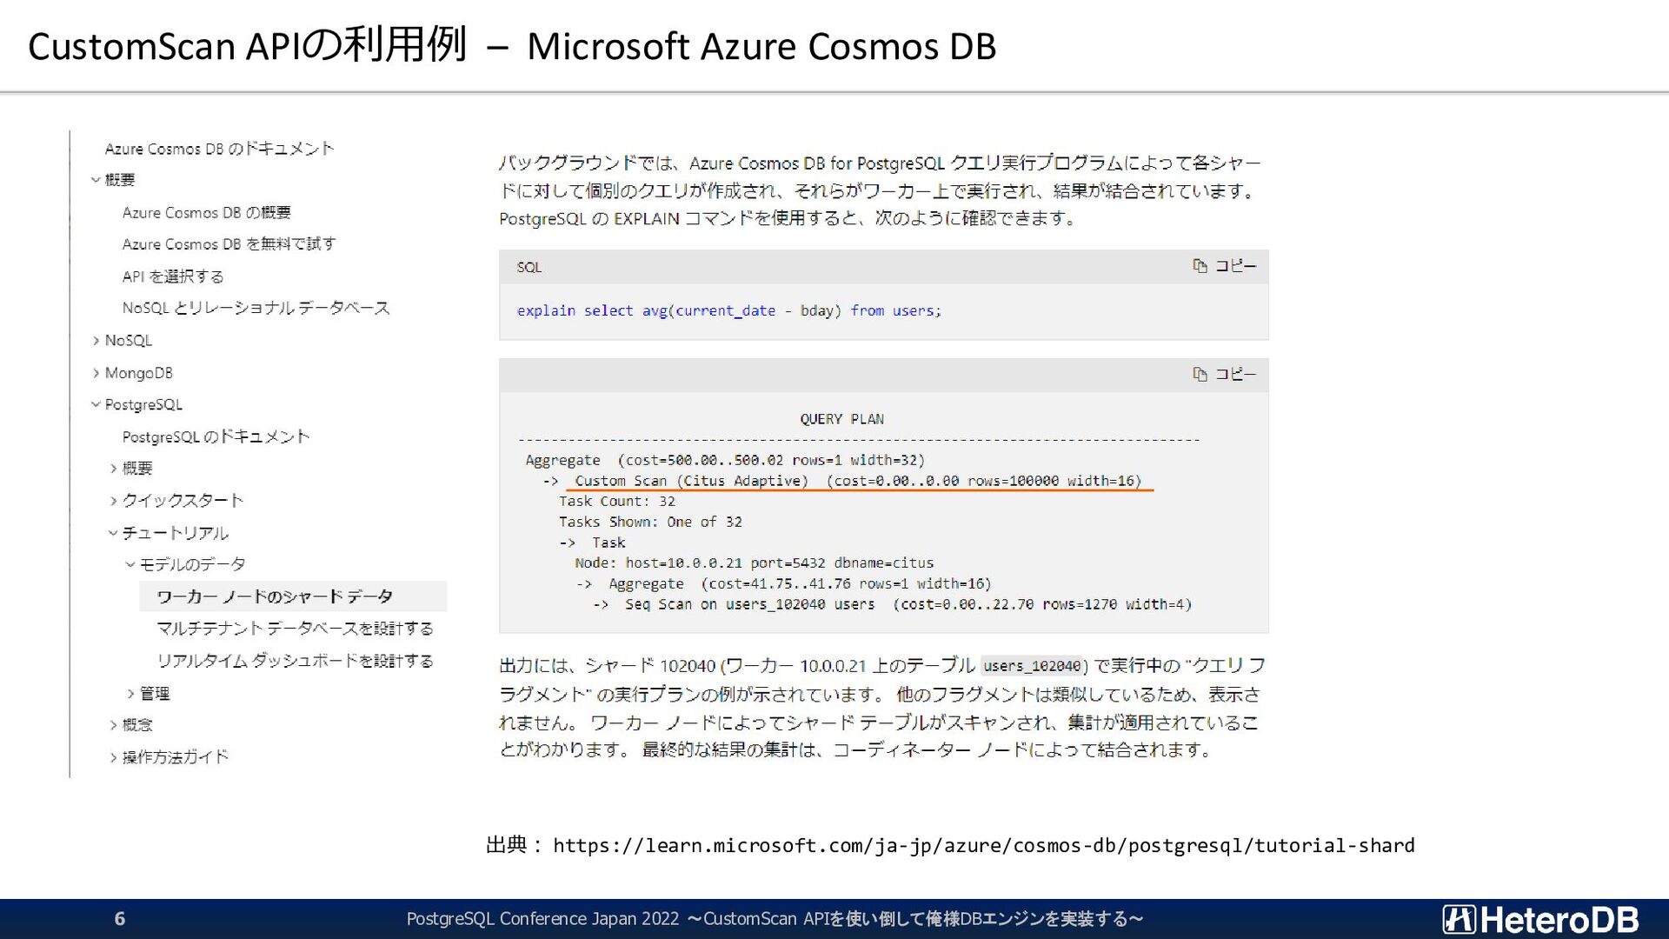The image size is (1669, 939).
Task: Click the 操作方法ガイド tree label
Action: pyautogui.click(x=175, y=757)
